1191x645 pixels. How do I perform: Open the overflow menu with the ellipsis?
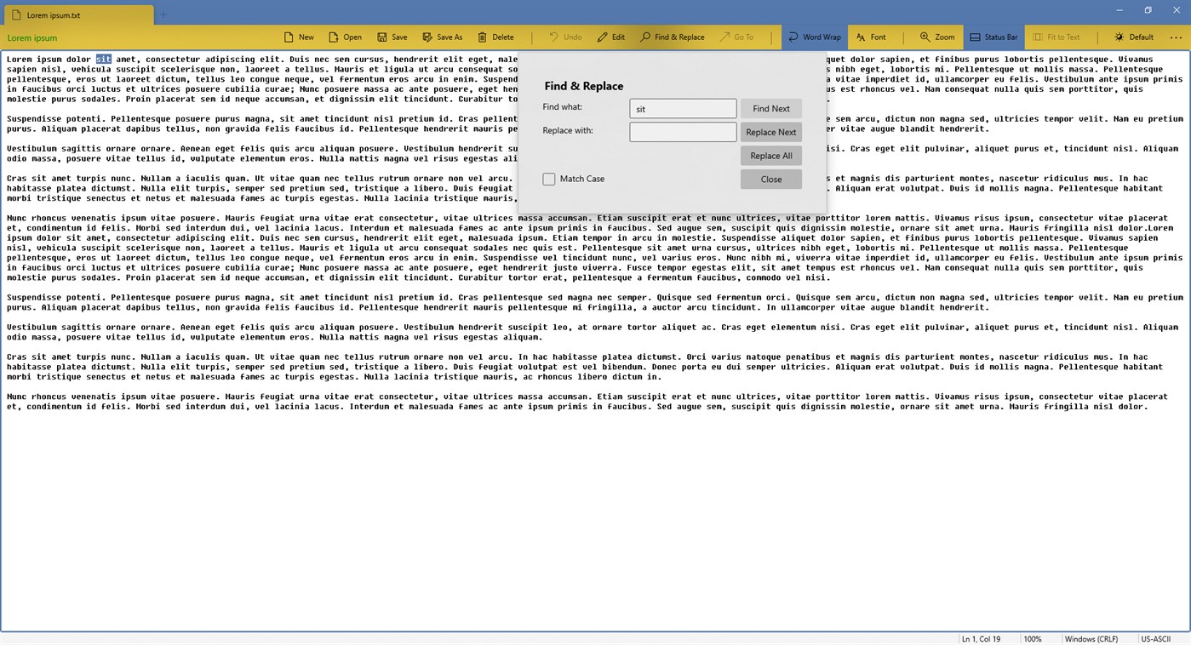(1177, 37)
